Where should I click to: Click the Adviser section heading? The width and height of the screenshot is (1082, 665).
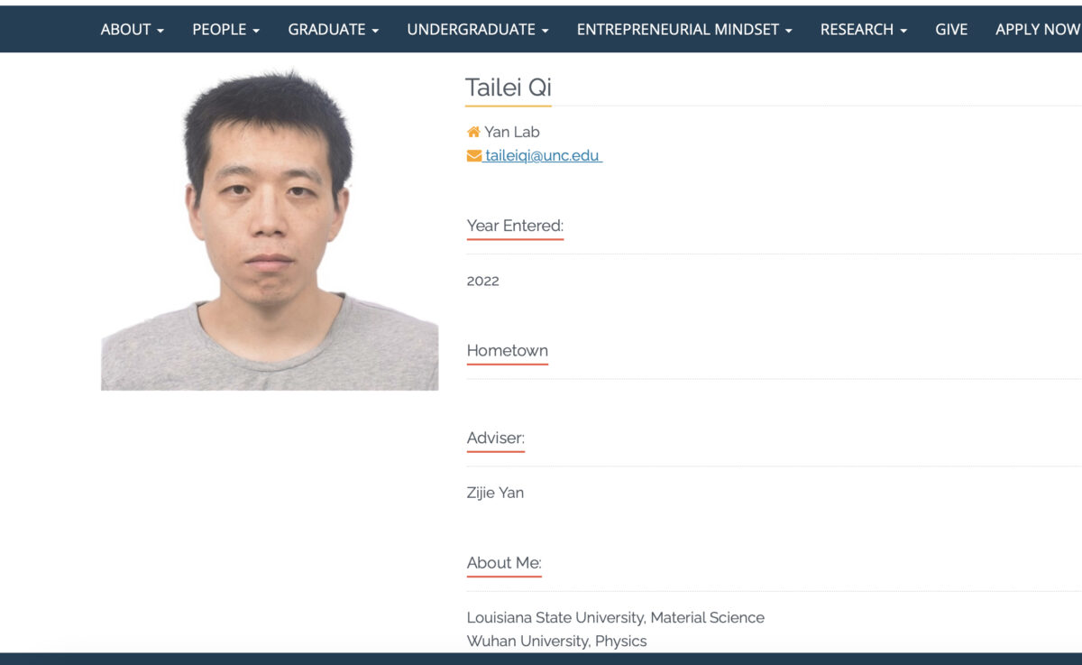point(495,438)
